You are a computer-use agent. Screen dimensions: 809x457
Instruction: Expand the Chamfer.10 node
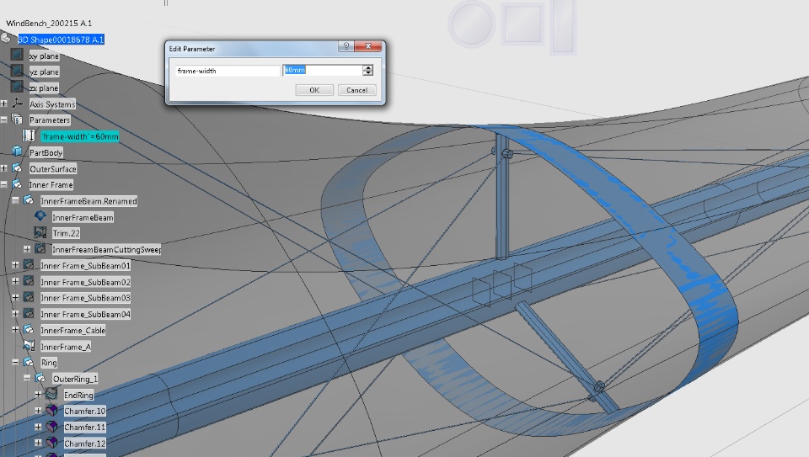point(38,411)
